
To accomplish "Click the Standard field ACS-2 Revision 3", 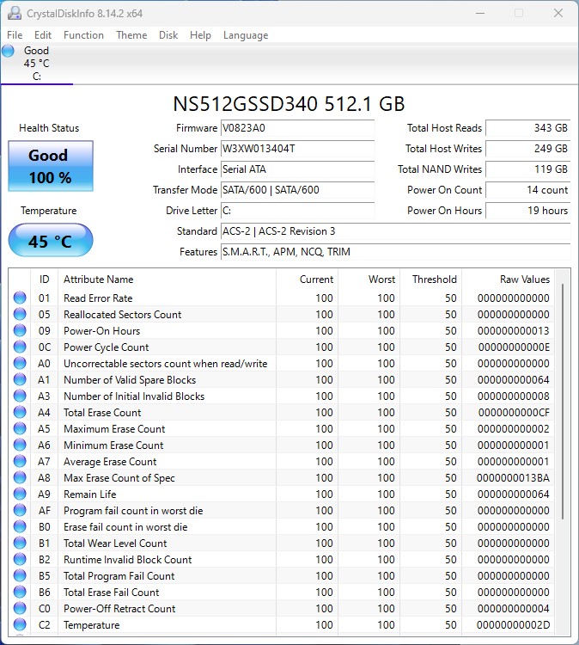I will [x=396, y=231].
